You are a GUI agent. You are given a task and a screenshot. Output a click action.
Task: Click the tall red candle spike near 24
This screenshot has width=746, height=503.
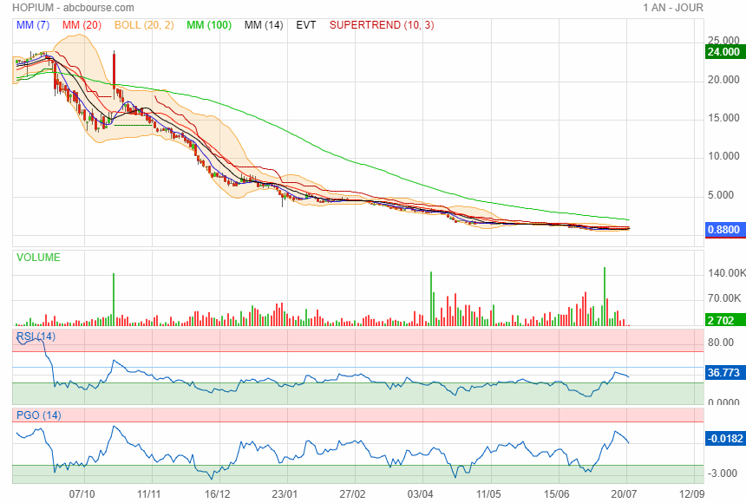point(114,69)
